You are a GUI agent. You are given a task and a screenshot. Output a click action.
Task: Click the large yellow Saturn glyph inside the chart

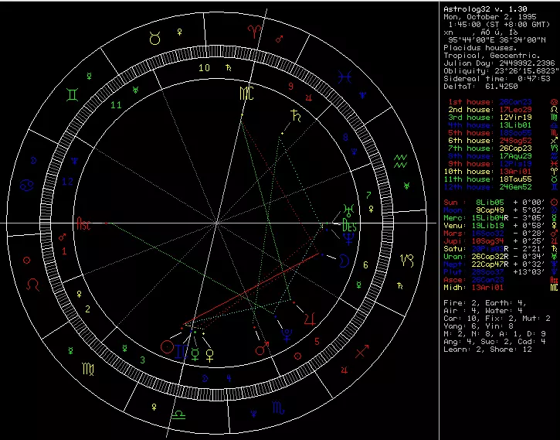pos(296,117)
